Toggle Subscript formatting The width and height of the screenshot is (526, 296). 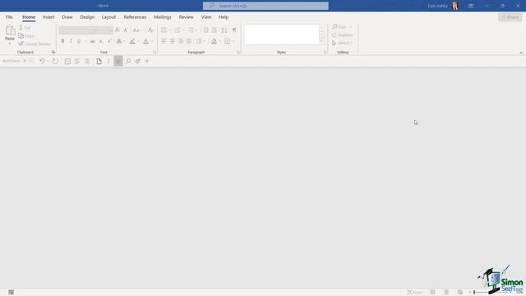point(101,41)
